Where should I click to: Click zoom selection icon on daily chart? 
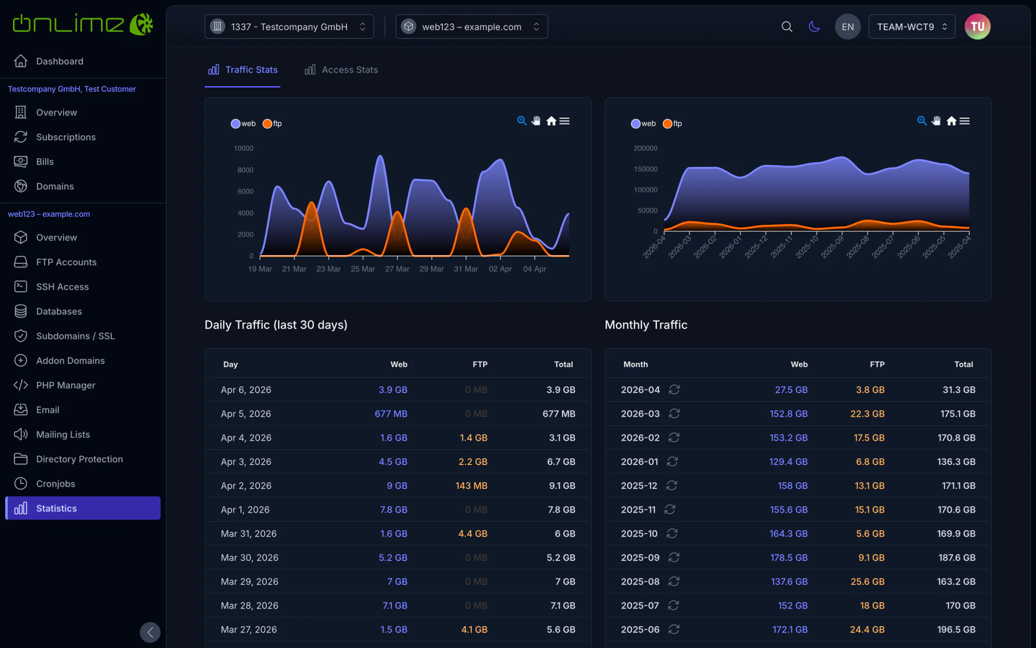[522, 121]
